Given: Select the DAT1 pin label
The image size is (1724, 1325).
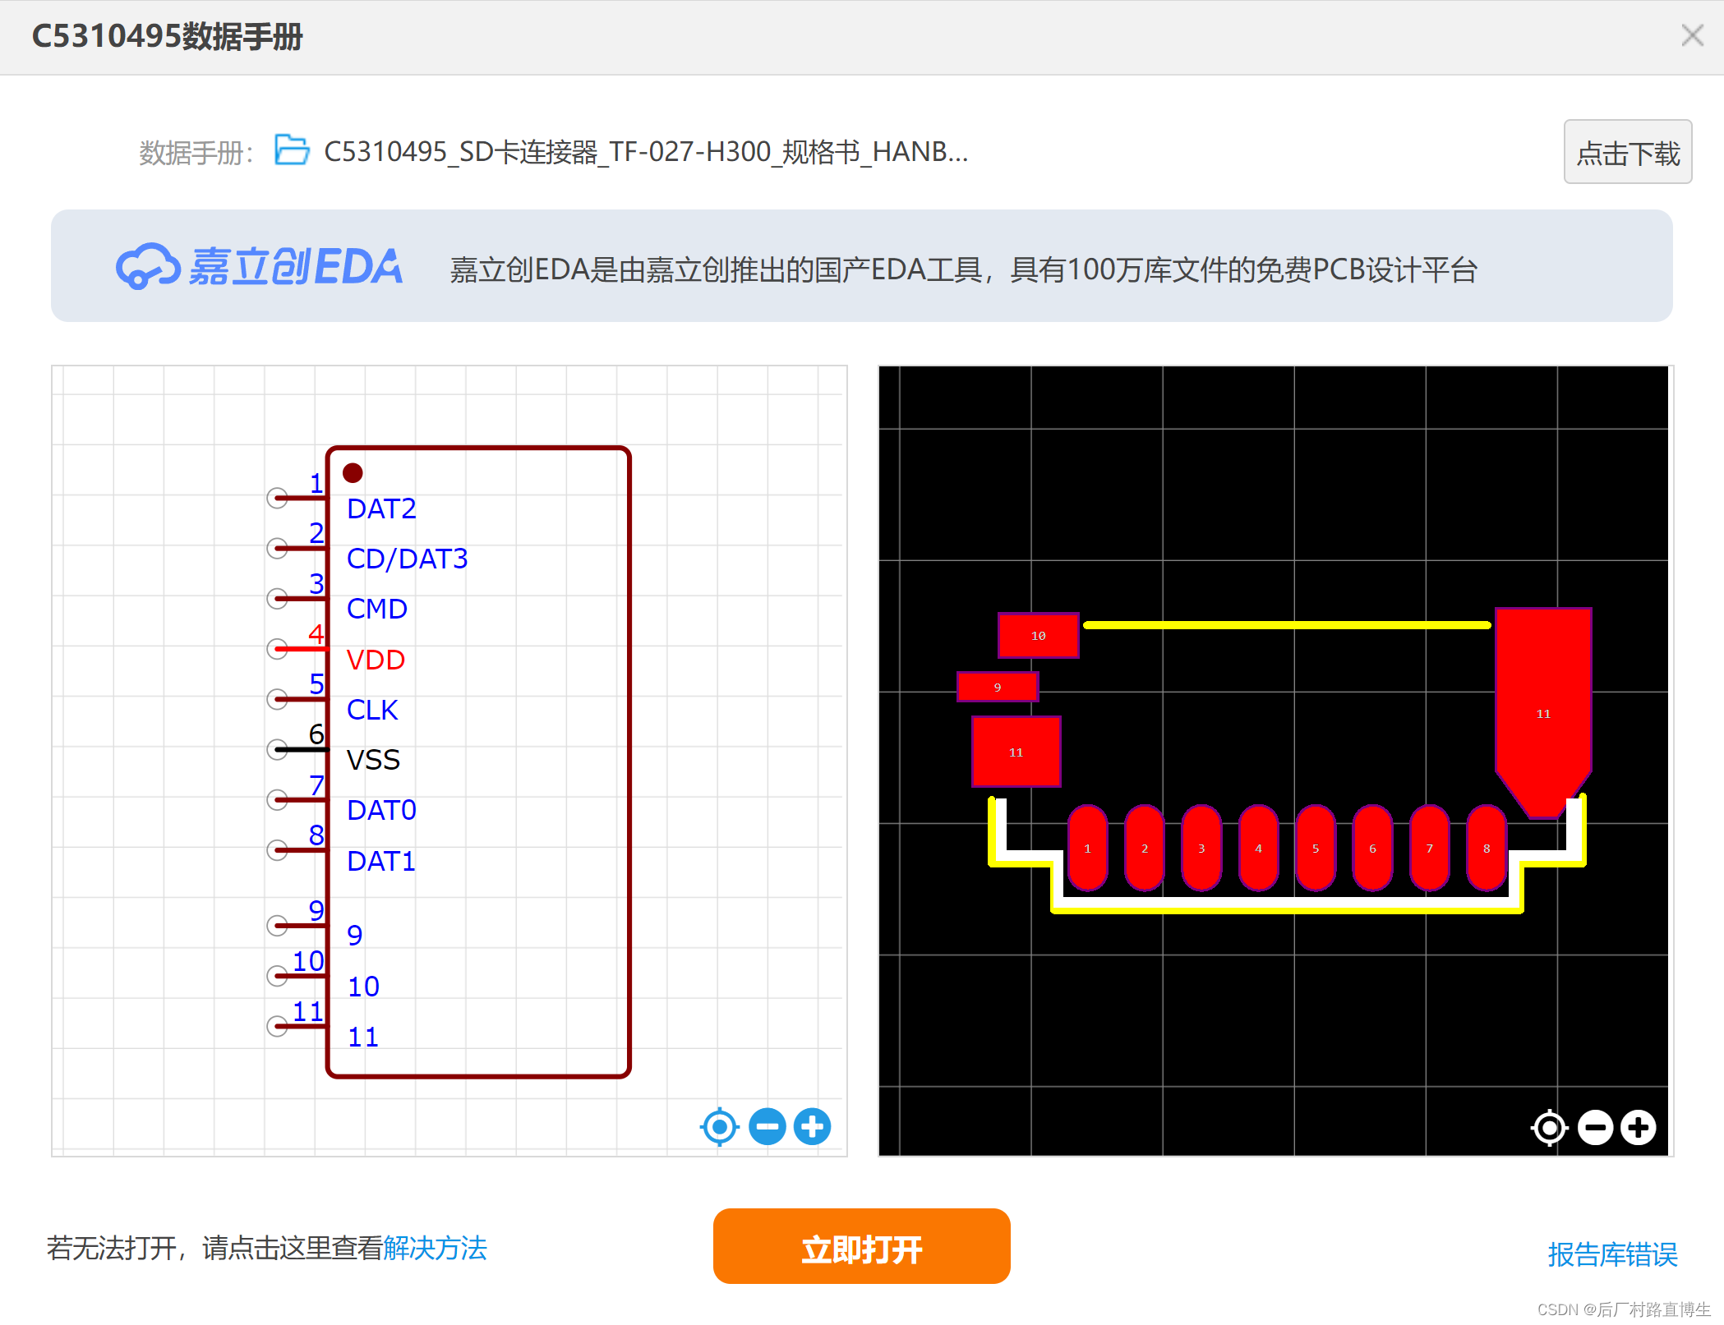Looking at the screenshot, I should (x=381, y=862).
